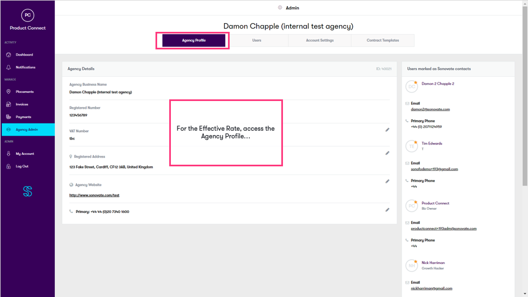Edit Agency Website with pencil icon
This screenshot has width=528, height=297.
pos(387,181)
